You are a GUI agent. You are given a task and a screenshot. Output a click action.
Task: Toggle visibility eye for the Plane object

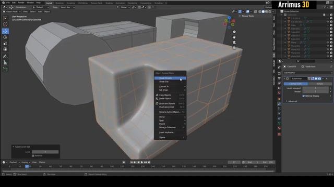pos(328,43)
